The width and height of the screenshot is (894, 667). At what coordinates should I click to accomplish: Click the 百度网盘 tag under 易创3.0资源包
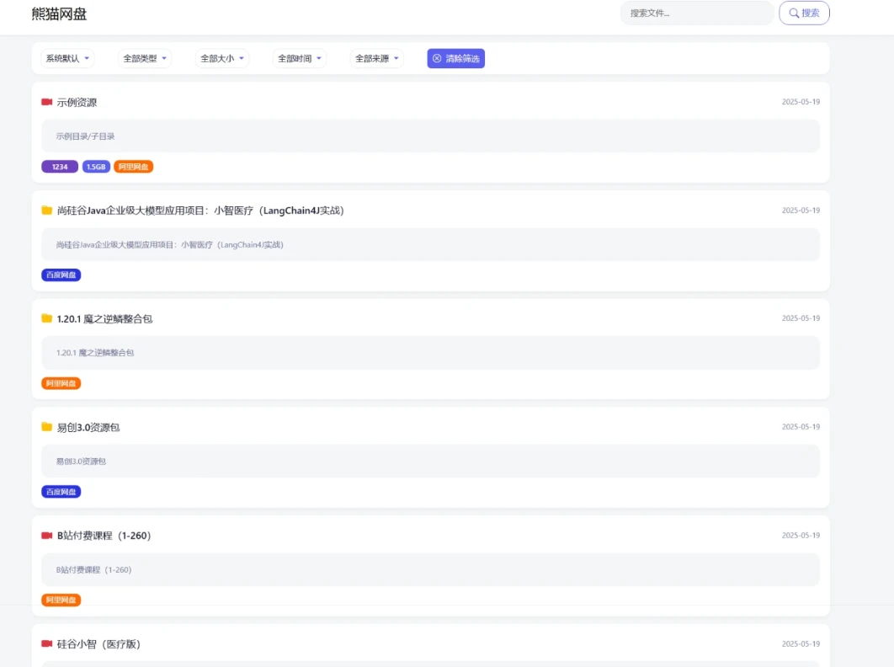click(x=61, y=492)
